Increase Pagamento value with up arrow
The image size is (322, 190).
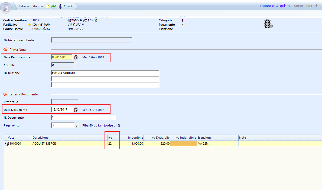pyautogui.click(x=76, y=124)
